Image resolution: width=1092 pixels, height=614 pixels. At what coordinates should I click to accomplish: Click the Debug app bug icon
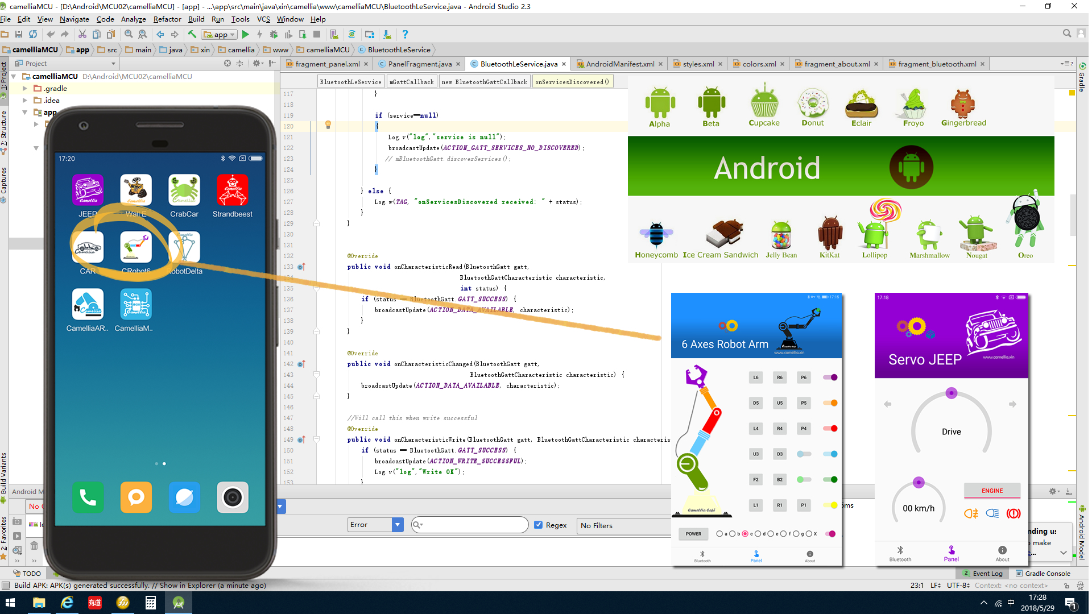point(274,35)
